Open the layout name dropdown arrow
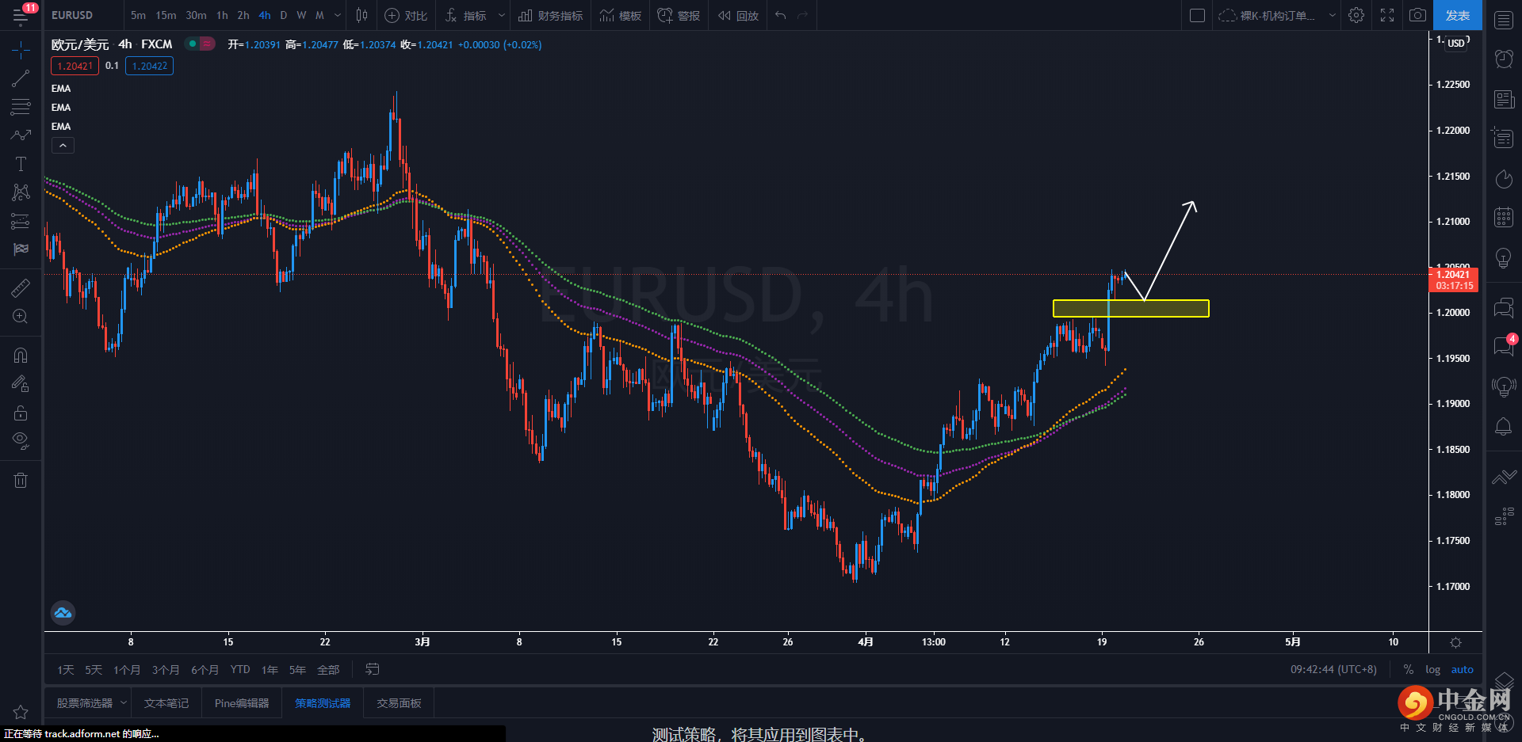This screenshot has width=1522, height=742. (x=1332, y=15)
